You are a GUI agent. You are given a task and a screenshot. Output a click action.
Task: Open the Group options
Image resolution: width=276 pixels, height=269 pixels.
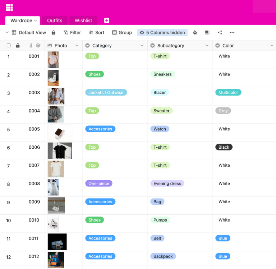(122, 33)
